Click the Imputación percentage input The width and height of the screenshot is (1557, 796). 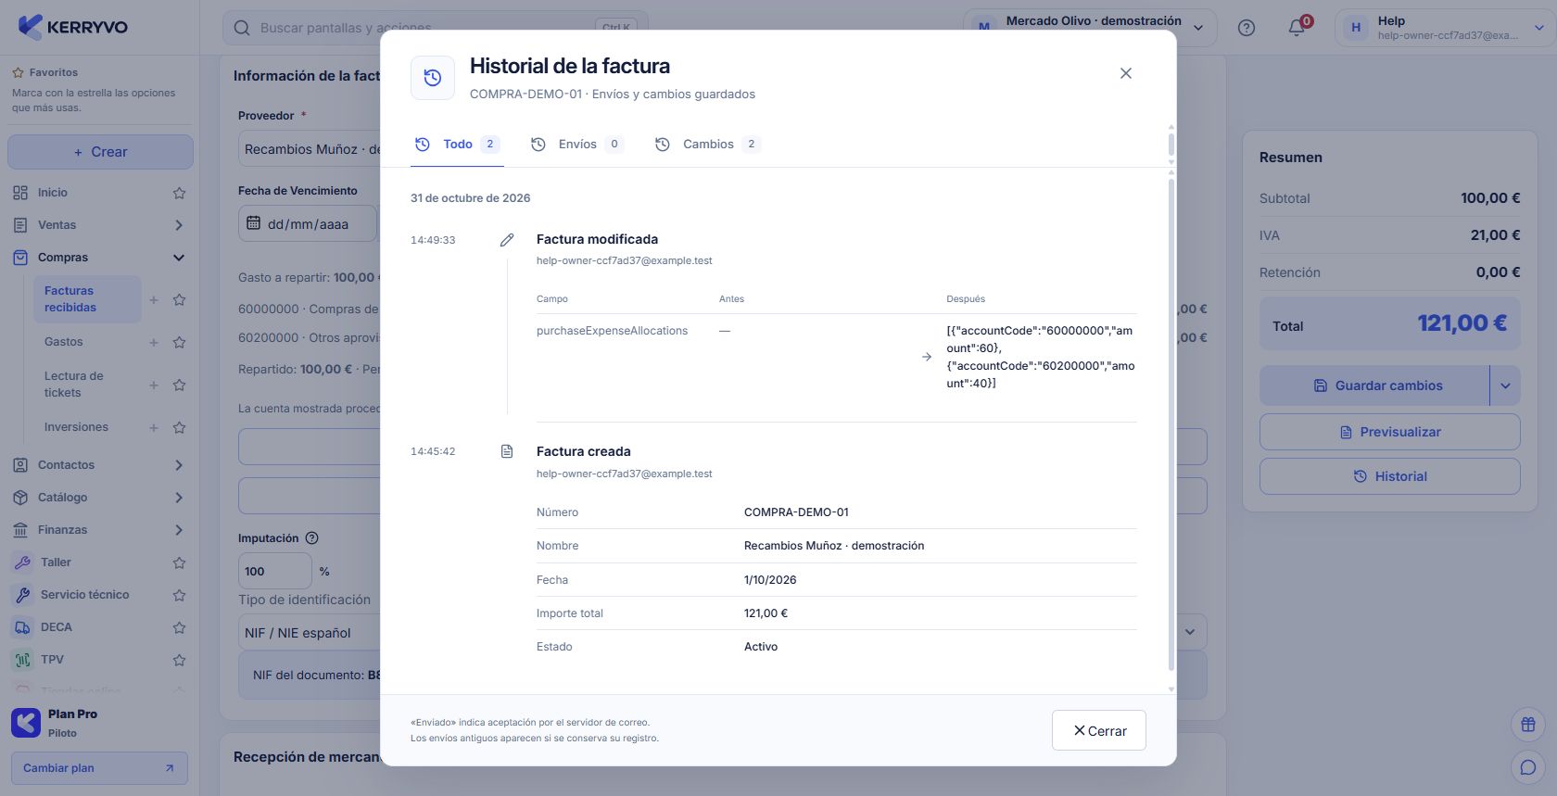tap(275, 572)
